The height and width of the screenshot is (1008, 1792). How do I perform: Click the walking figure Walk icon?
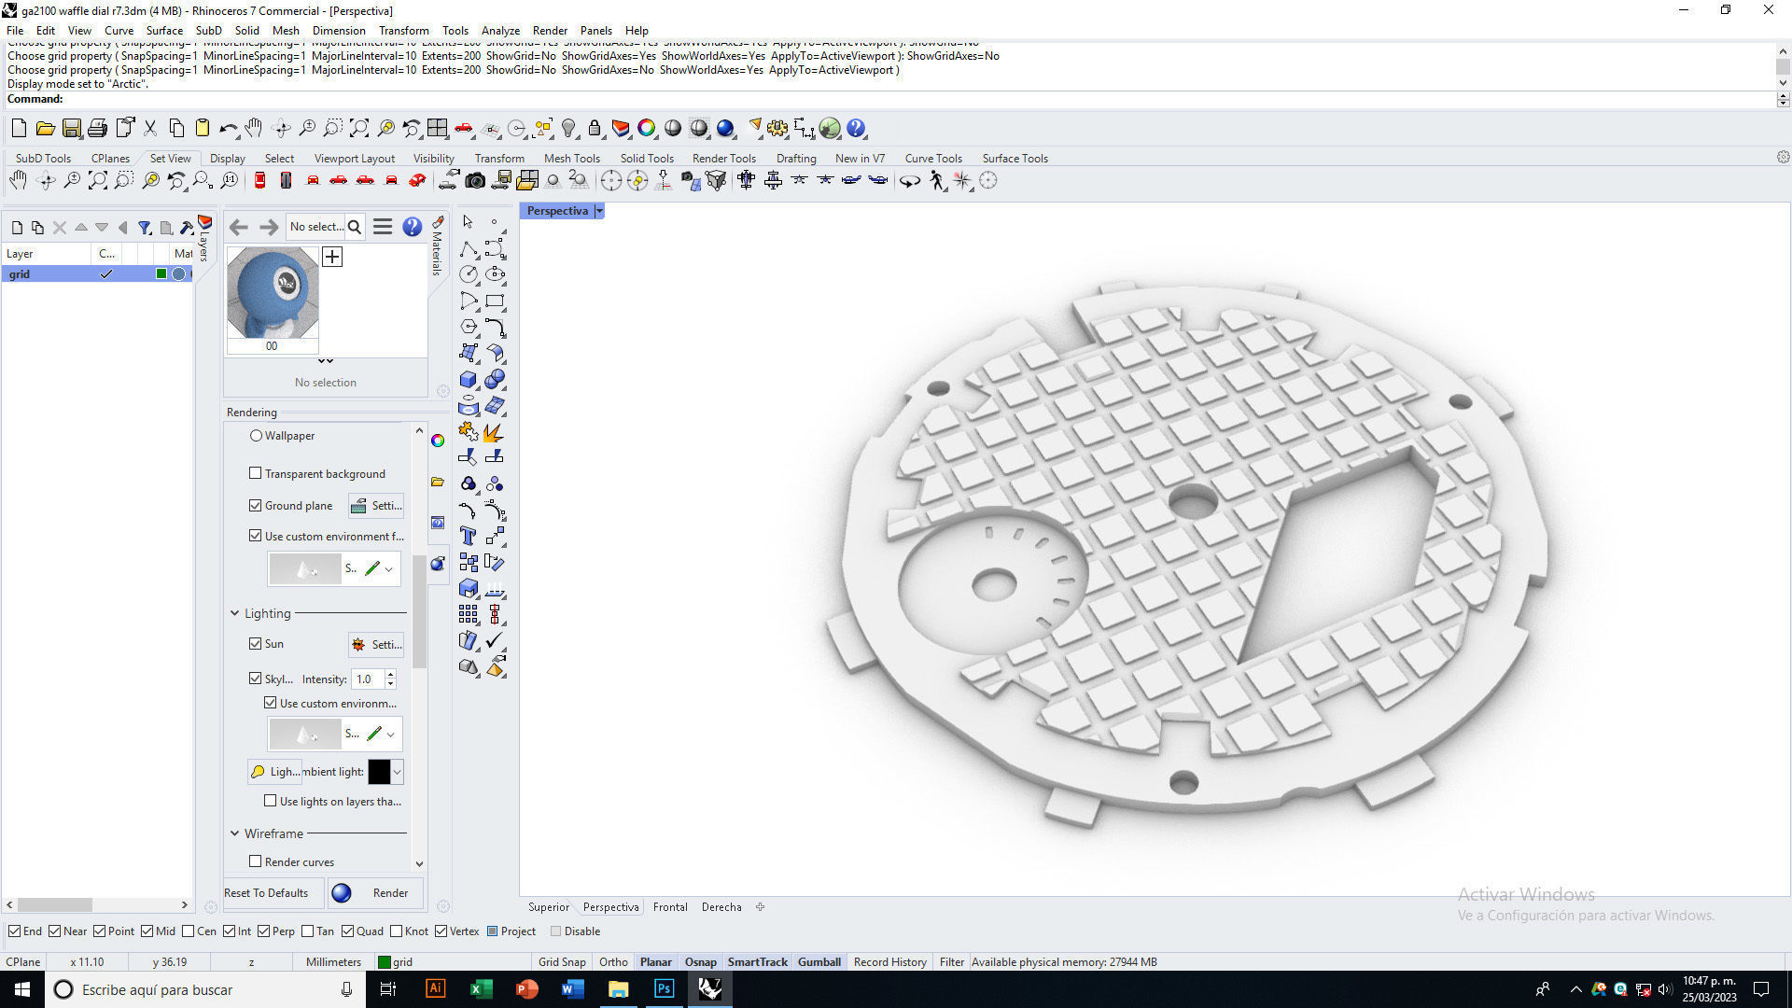[937, 180]
